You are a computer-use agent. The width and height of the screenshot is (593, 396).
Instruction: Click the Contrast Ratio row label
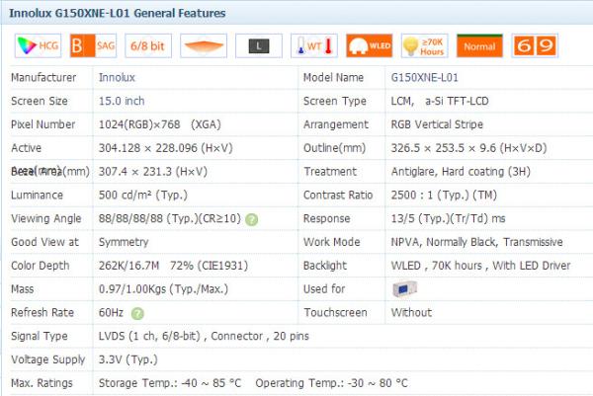338,195
